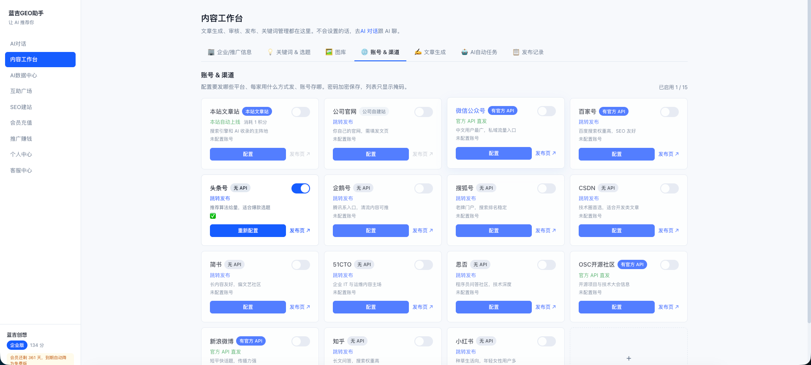Turn on the 简书 toggle
The height and width of the screenshot is (365, 811).
pyautogui.click(x=301, y=265)
